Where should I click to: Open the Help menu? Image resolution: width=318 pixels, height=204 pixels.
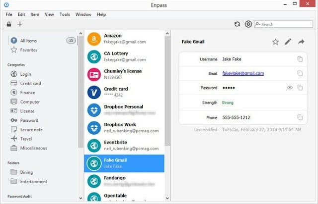[101, 14]
